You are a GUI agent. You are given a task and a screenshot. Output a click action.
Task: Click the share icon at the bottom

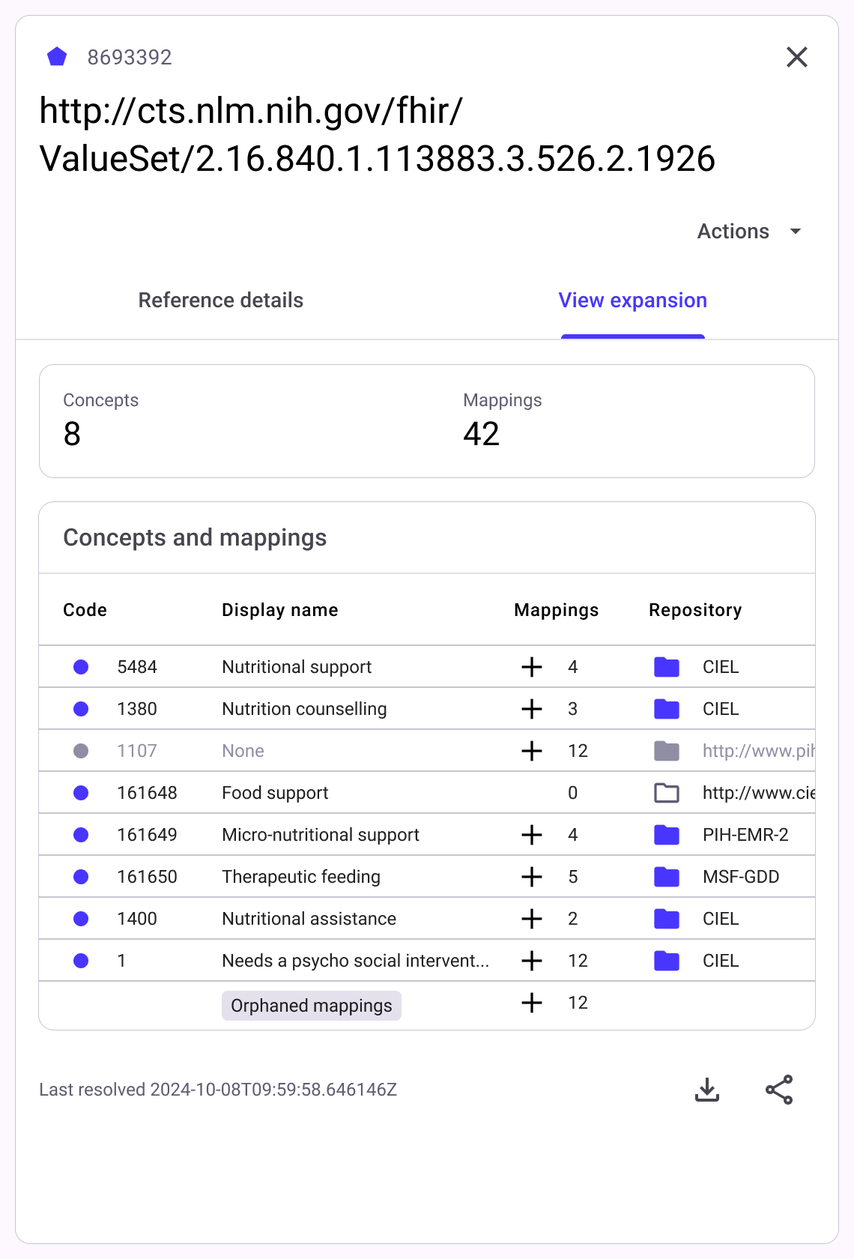[x=778, y=1090]
